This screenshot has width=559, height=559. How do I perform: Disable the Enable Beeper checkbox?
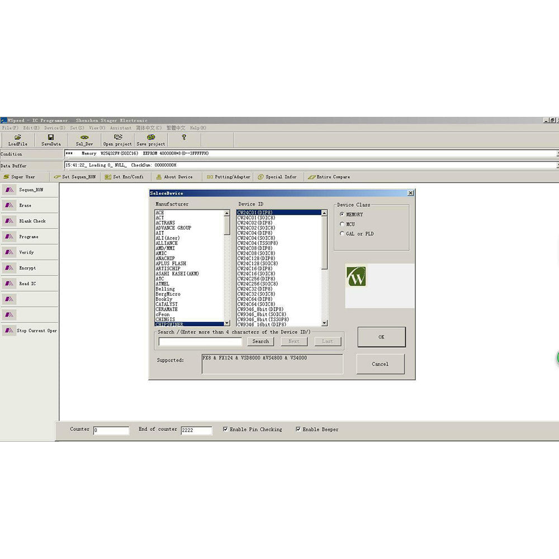coord(298,429)
